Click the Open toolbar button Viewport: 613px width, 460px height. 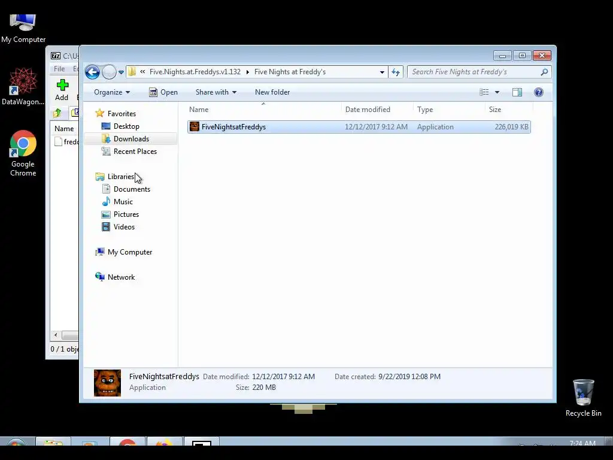pos(163,92)
